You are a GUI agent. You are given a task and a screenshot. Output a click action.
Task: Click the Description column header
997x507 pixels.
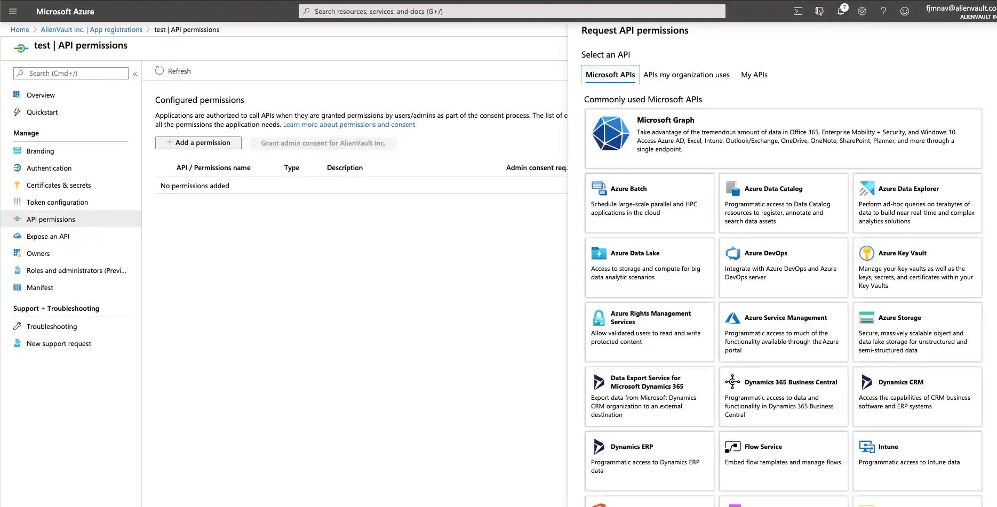[345, 167]
